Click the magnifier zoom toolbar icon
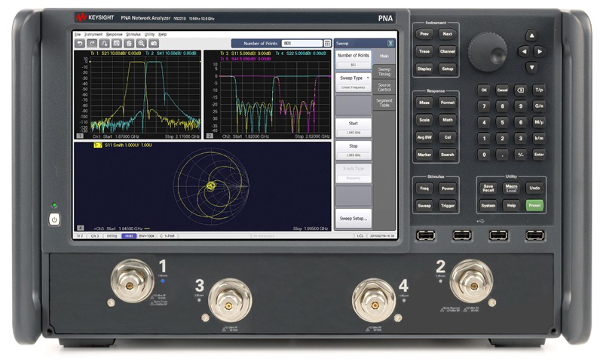The width and height of the screenshot is (603, 362). coord(141,44)
